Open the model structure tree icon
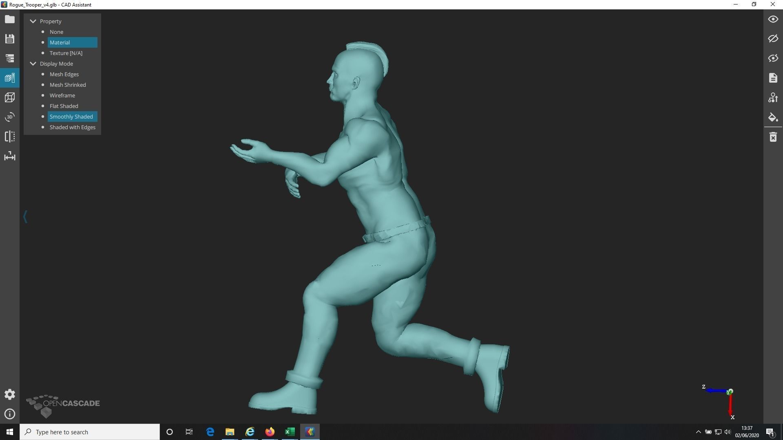The image size is (783, 440). [10, 58]
